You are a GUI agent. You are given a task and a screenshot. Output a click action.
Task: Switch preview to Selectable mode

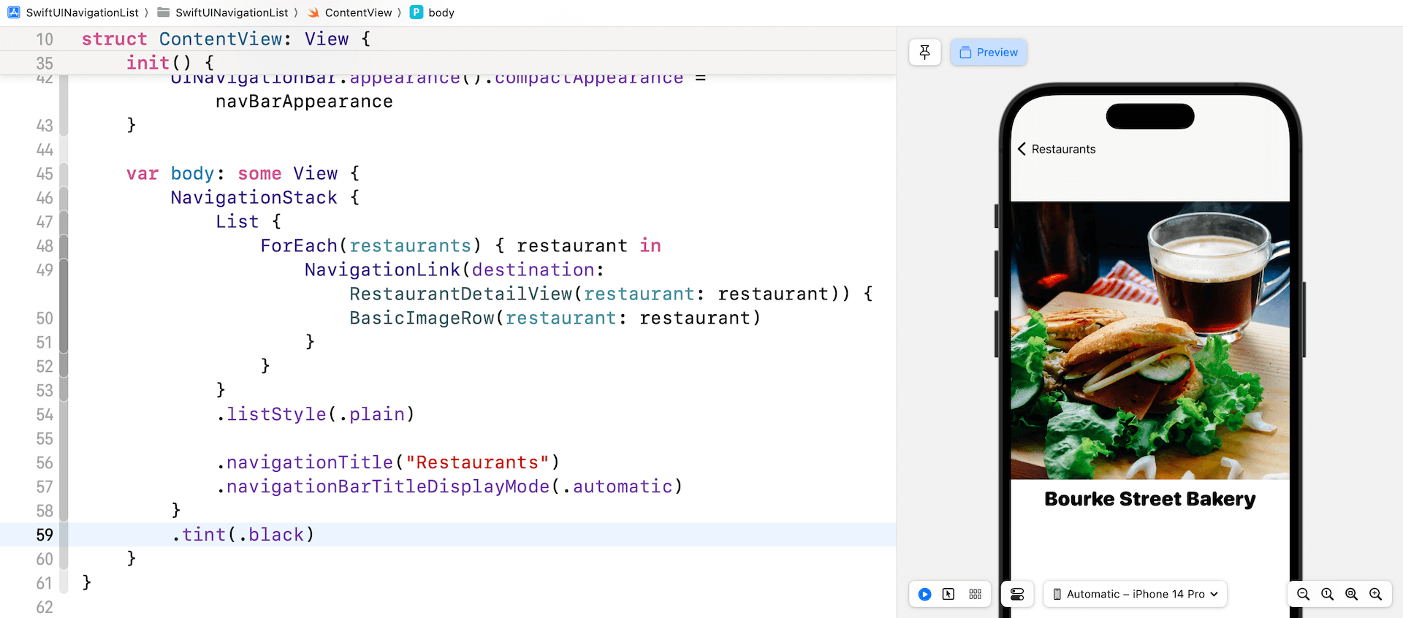click(948, 594)
